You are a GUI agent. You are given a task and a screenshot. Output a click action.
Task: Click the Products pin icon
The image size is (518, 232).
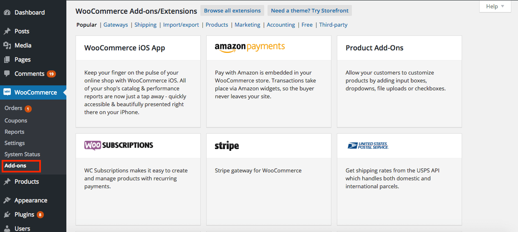7,182
